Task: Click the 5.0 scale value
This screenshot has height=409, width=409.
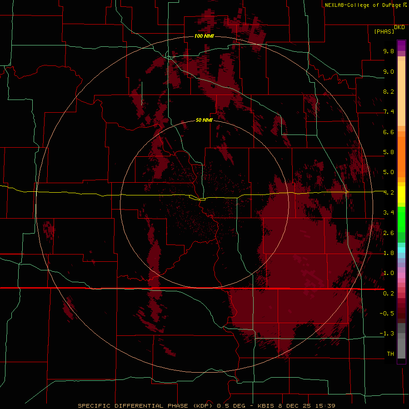Action: (389, 172)
